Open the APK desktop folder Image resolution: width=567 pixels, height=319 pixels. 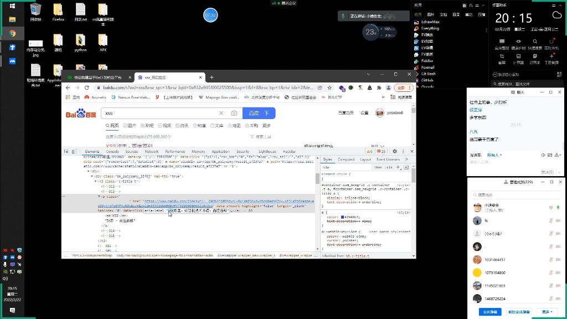(103, 43)
